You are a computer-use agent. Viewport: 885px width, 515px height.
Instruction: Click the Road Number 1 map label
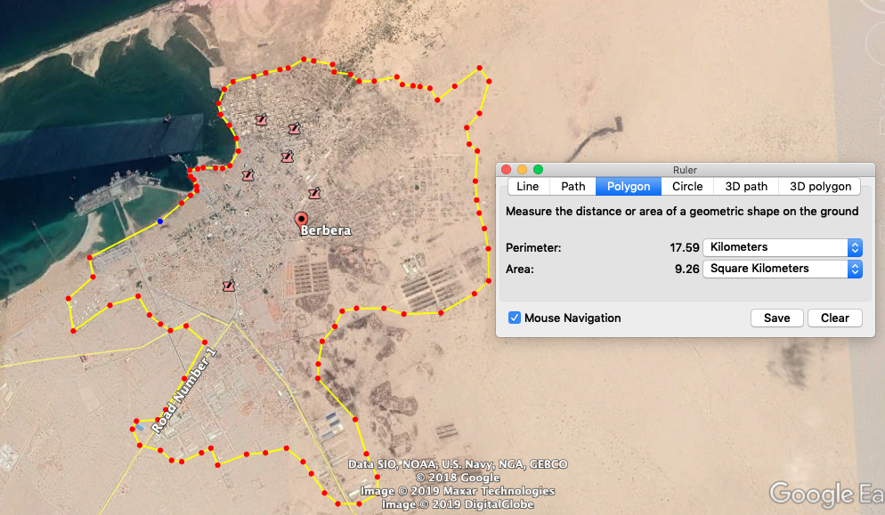[184, 390]
